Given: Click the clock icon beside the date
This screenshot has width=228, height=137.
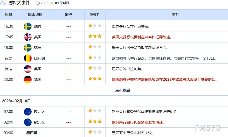Looking at the screenshot, I should 38,3.
